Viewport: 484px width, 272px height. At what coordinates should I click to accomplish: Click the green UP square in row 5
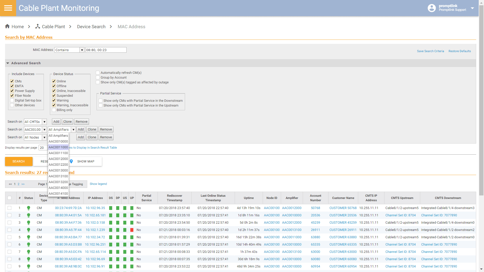tap(132, 237)
